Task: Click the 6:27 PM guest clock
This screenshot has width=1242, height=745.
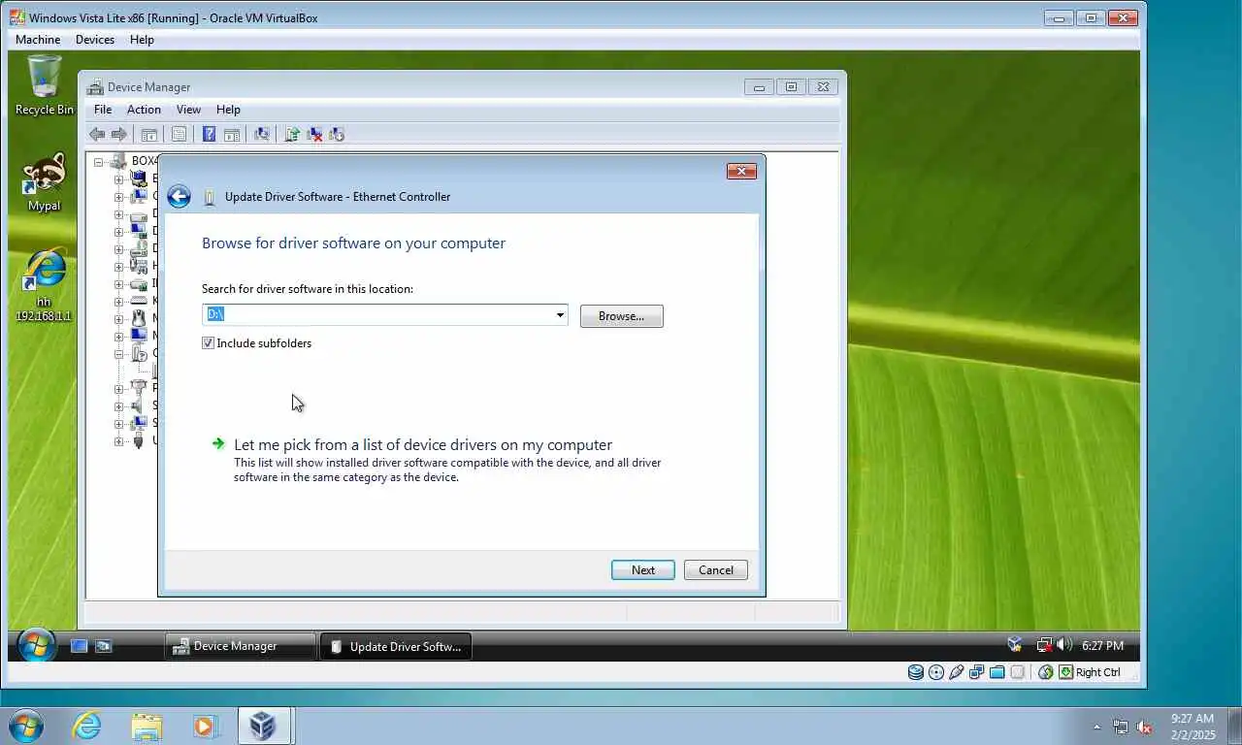Action: click(1102, 646)
